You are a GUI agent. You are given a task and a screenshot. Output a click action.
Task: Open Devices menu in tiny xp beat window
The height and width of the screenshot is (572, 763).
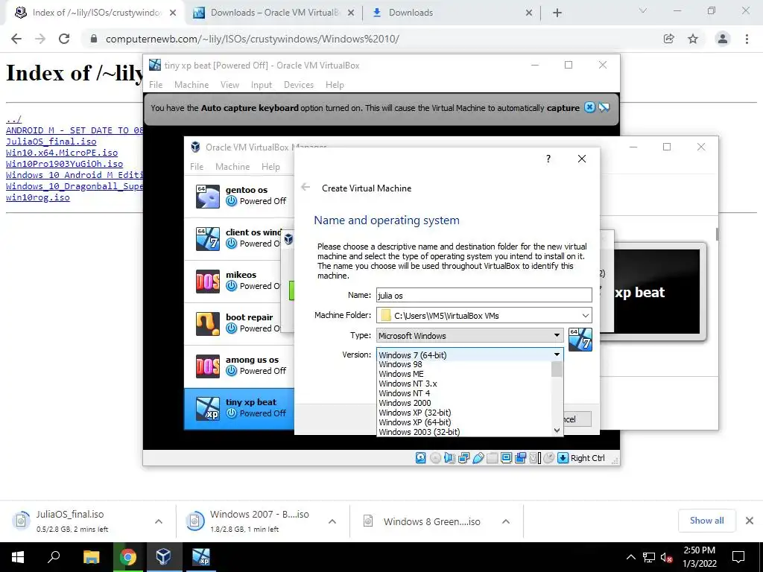click(x=298, y=85)
